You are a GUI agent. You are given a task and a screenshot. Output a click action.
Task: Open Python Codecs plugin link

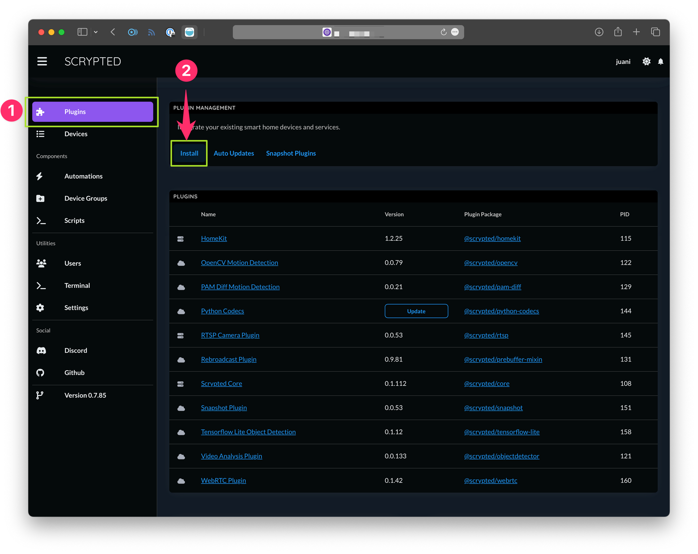coord(222,311)
